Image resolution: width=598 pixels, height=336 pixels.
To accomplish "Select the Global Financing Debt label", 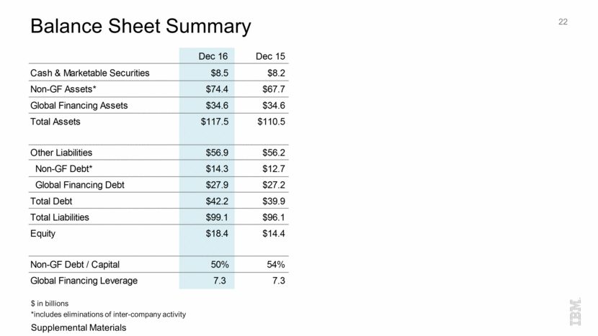I will 79,185.
